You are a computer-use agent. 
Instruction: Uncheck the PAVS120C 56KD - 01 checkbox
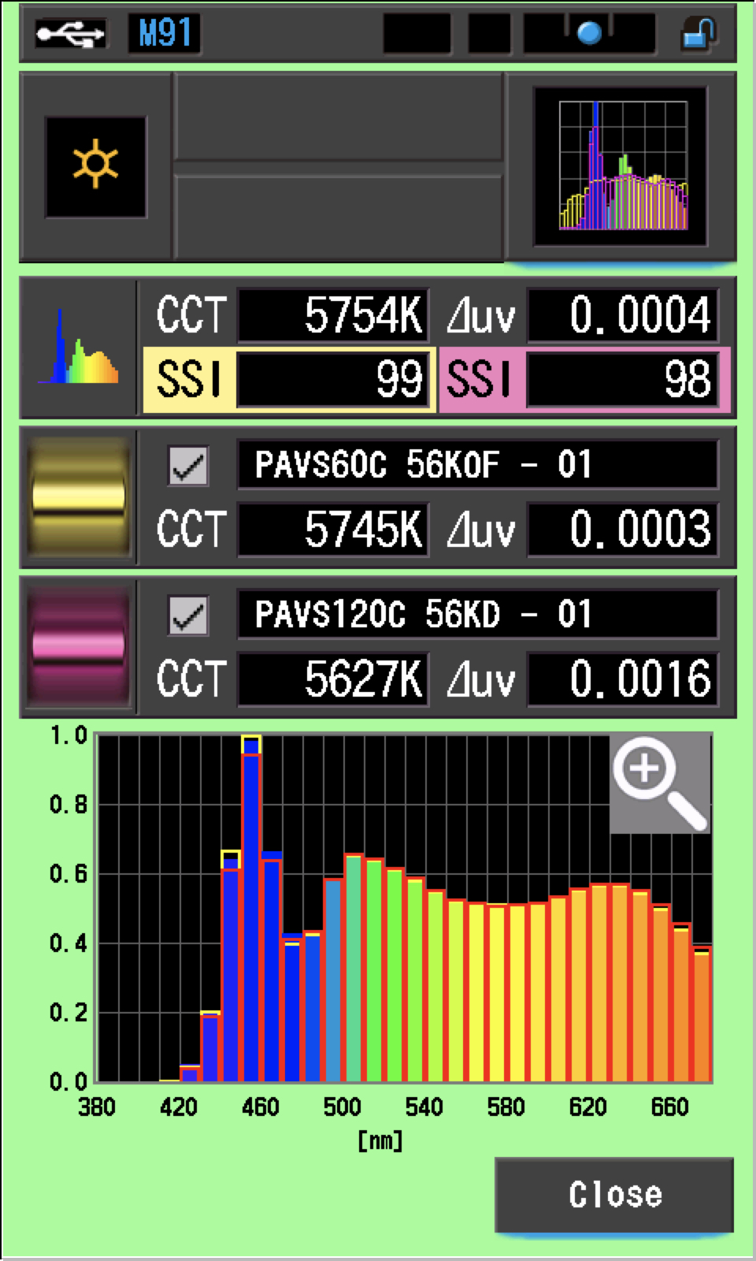coord(188,616)
